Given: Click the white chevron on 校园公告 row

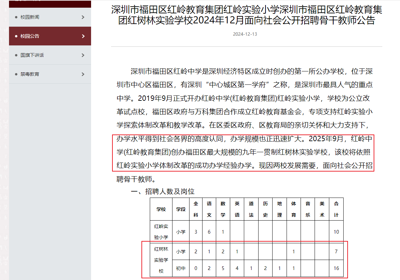Looking at the screenshot, I should click(83, 36).
